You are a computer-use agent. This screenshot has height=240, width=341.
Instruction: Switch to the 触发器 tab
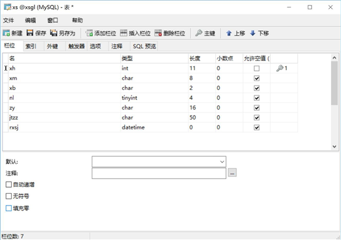tap(76, 46)
